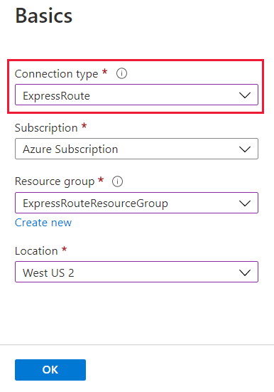
Task: Click the Subscription dropdown chevron arrow
Action: coord(245,149)
